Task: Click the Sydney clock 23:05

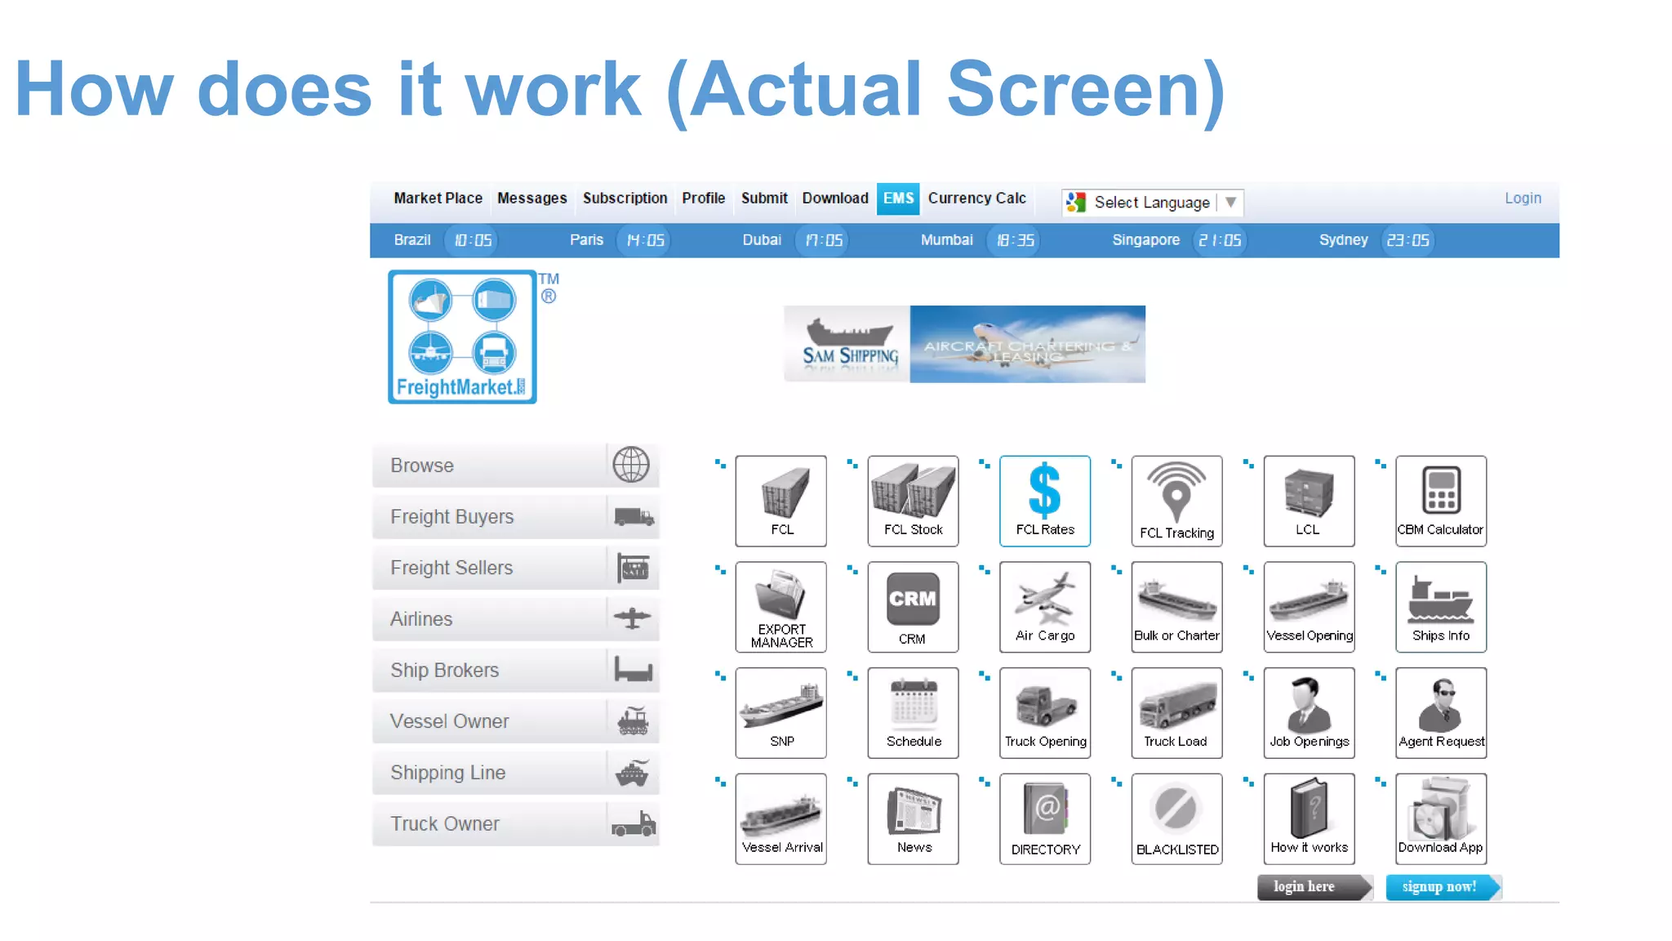Action: [x=1407, y=241]
